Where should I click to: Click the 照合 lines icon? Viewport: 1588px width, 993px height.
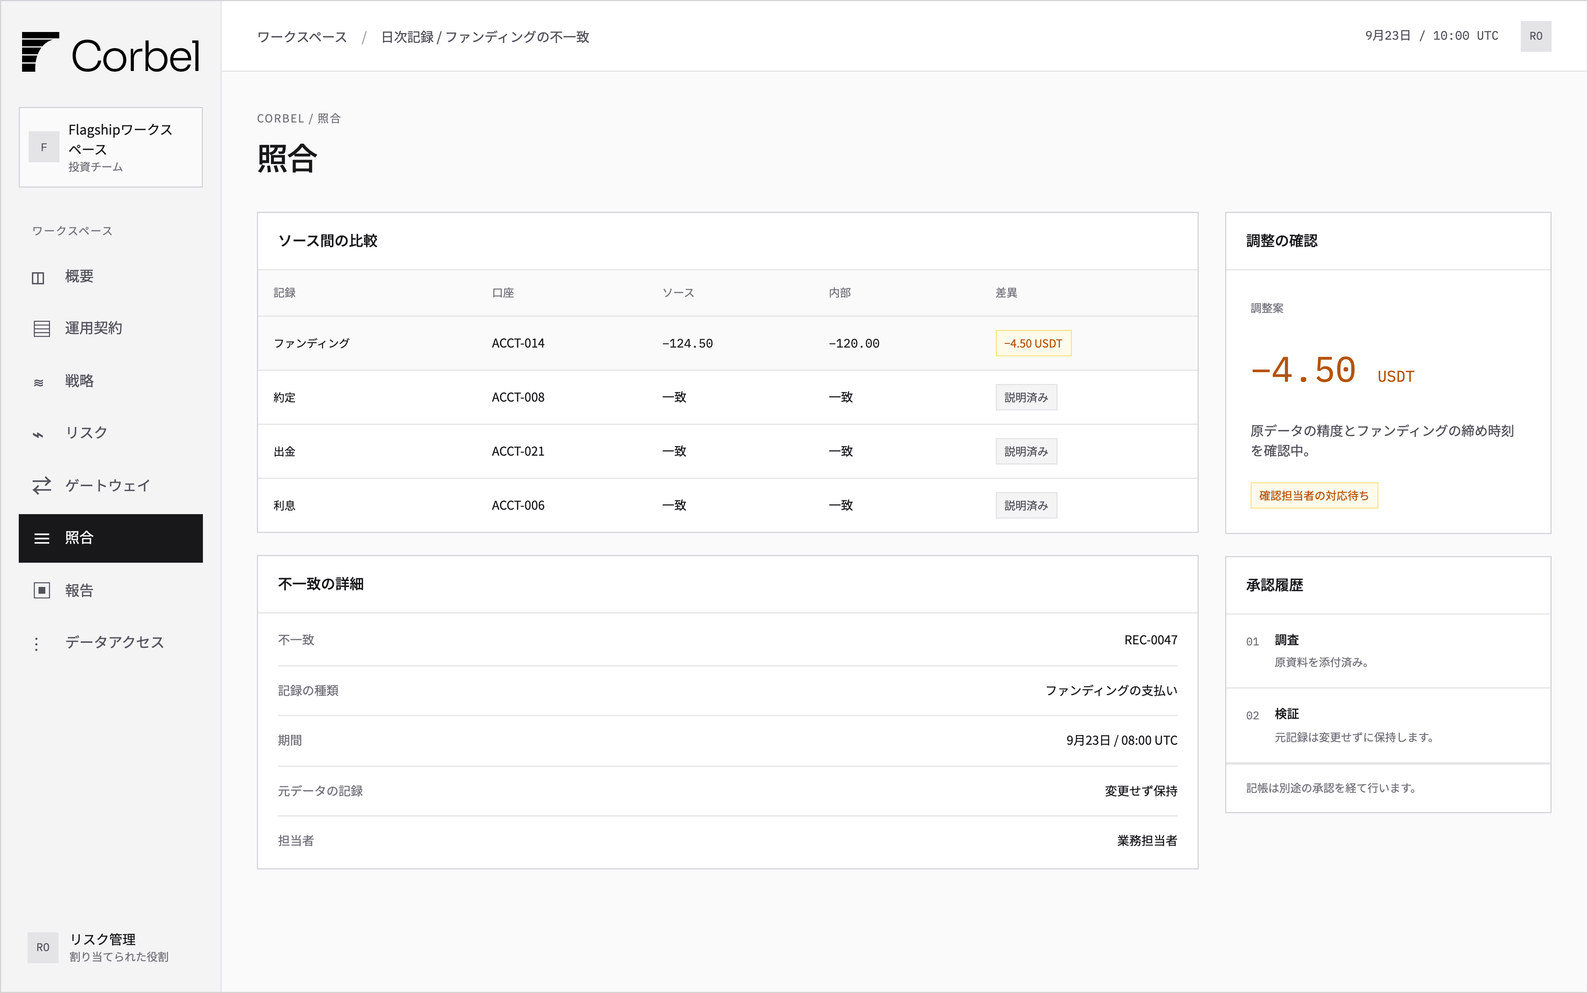(41, 538)
